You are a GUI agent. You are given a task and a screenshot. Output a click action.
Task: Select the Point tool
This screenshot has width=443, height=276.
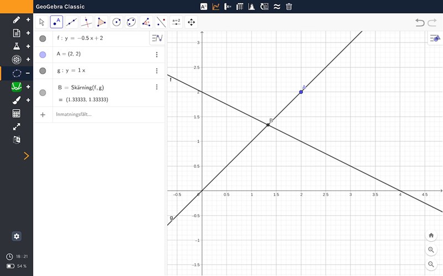coord(56,22)
